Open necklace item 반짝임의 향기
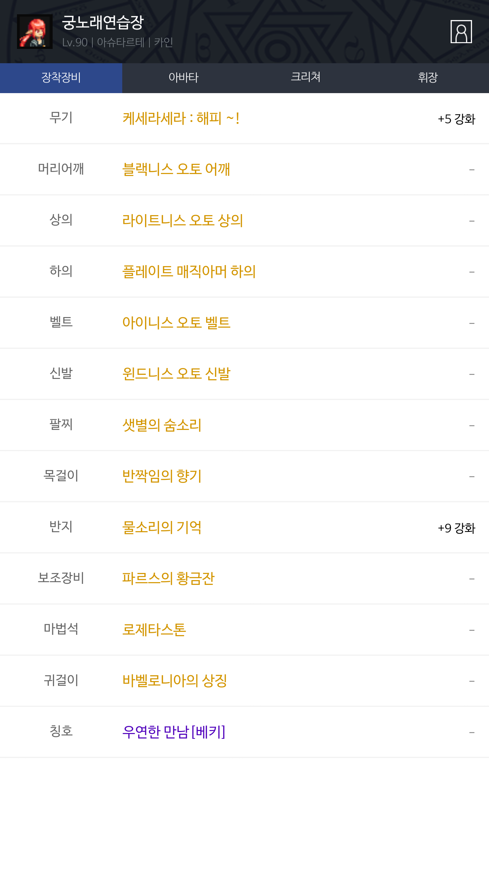 point(162,476)
